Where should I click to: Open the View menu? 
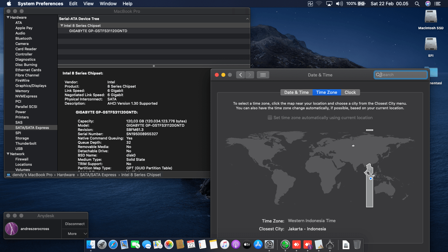[x=89, y=4]
